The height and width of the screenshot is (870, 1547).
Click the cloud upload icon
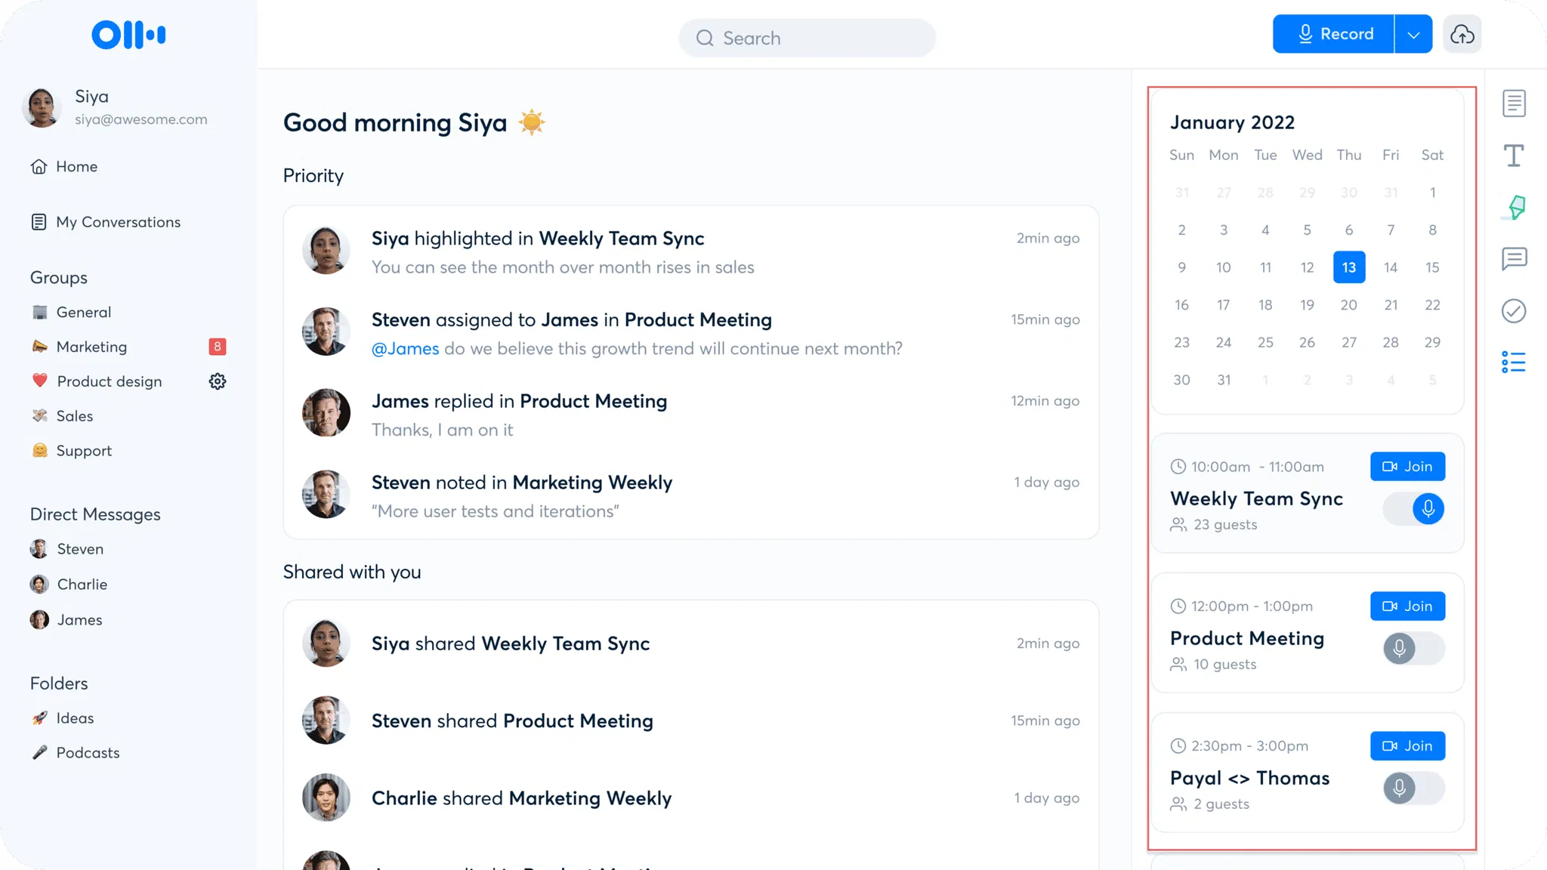click(1462, 34)
